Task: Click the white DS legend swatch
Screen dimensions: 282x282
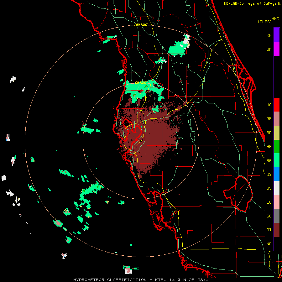Action: click(x=277, y=188)
